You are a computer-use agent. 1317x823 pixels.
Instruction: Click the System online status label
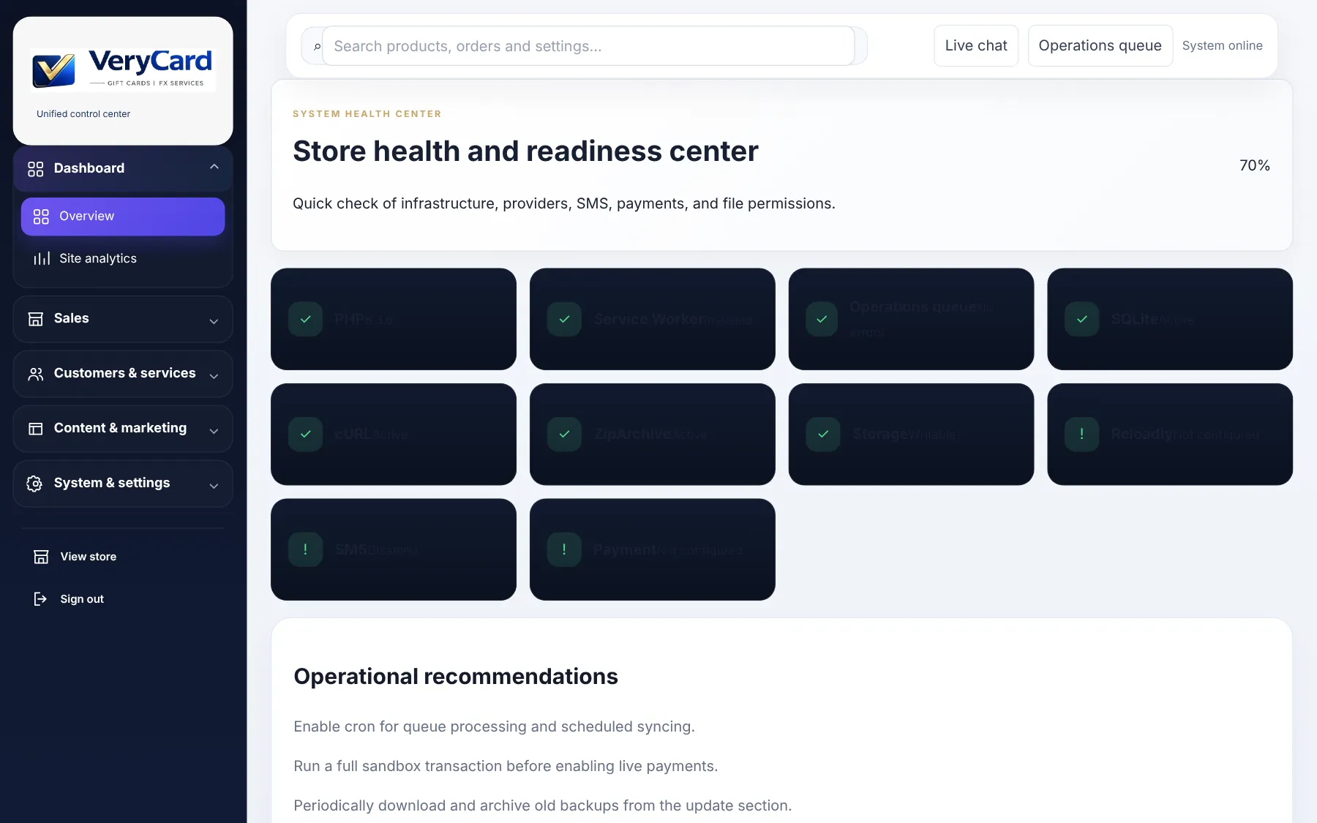(1222, 45)
